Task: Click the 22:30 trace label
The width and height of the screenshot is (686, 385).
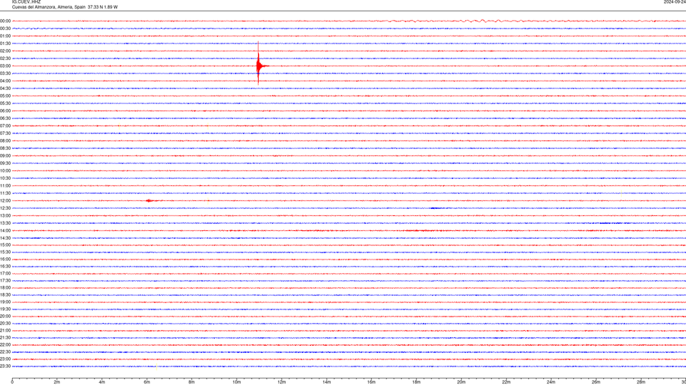Action: [x=5, y=351]
